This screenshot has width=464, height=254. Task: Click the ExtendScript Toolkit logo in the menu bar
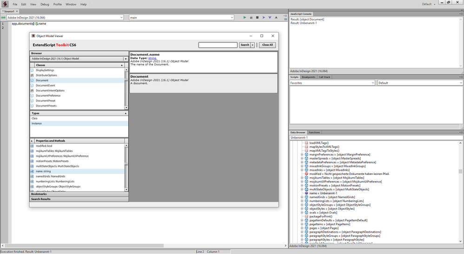(x=5, y=4)
